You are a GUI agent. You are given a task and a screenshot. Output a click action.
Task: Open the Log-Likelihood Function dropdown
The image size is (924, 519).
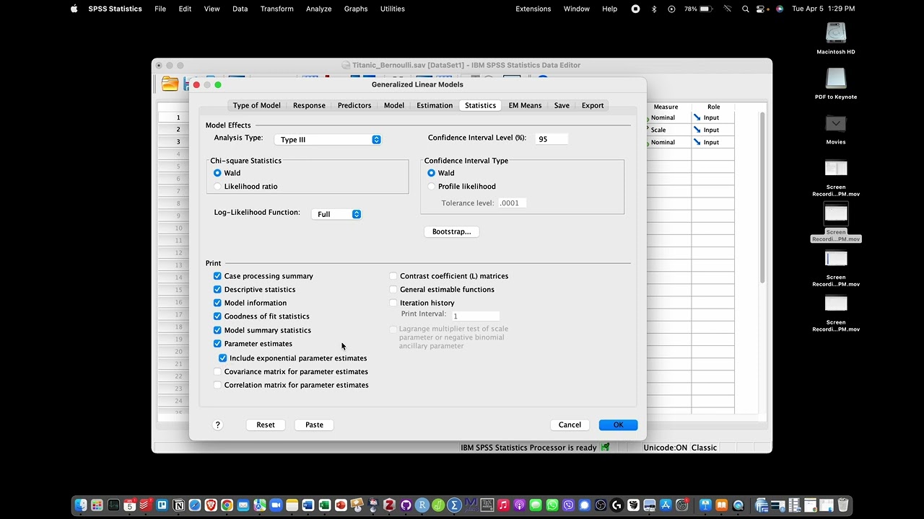coord(336,214)
